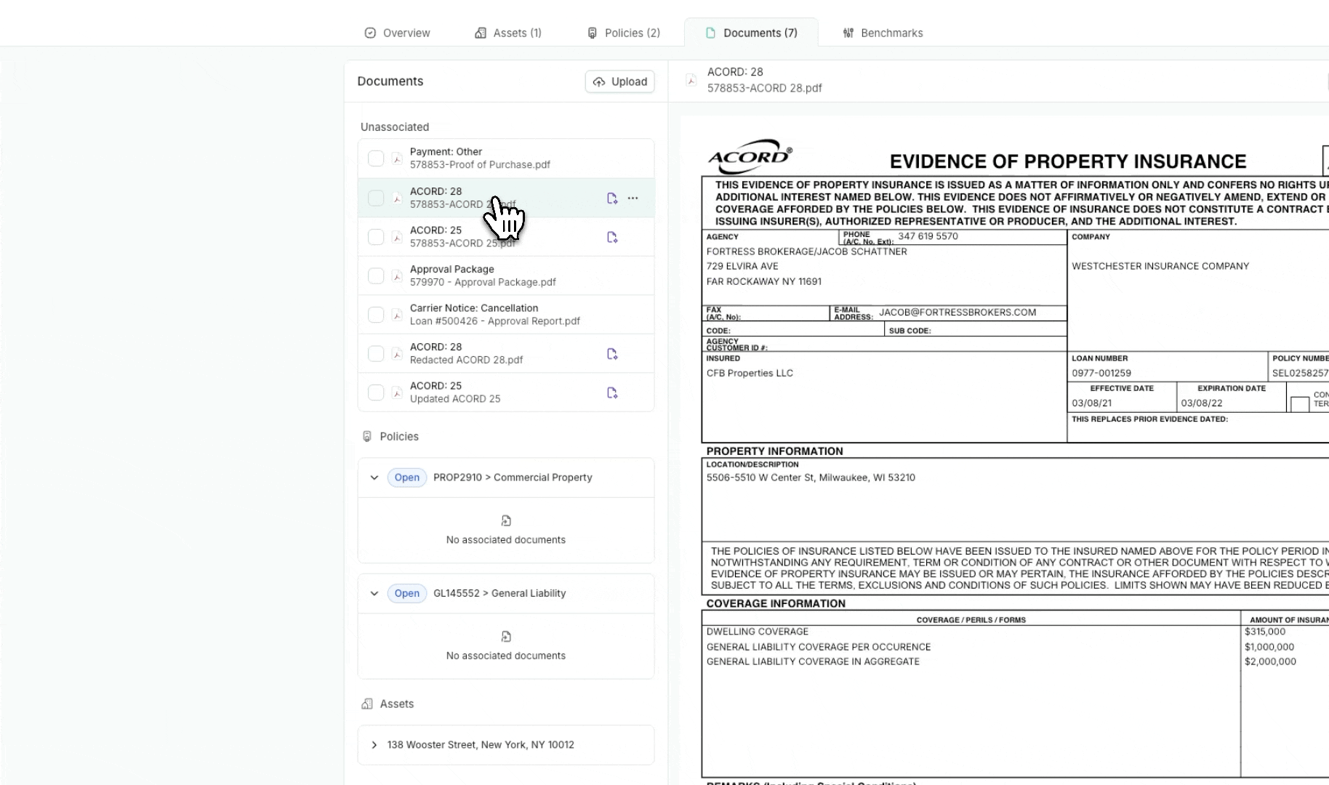Click the document action icon on highlighted ACORD 28 row
The image size is (1329, 785).
pyautogui.click(x=612, y=198)
